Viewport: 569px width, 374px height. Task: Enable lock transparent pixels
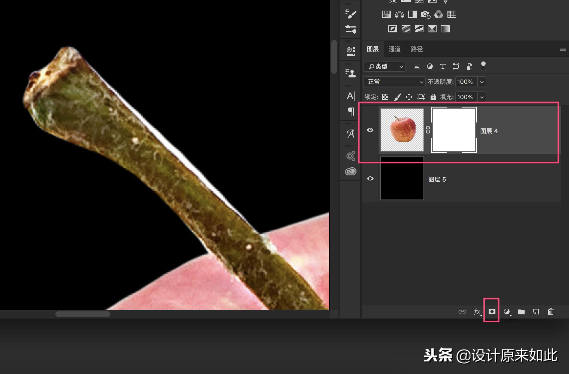tap(385, 97)
